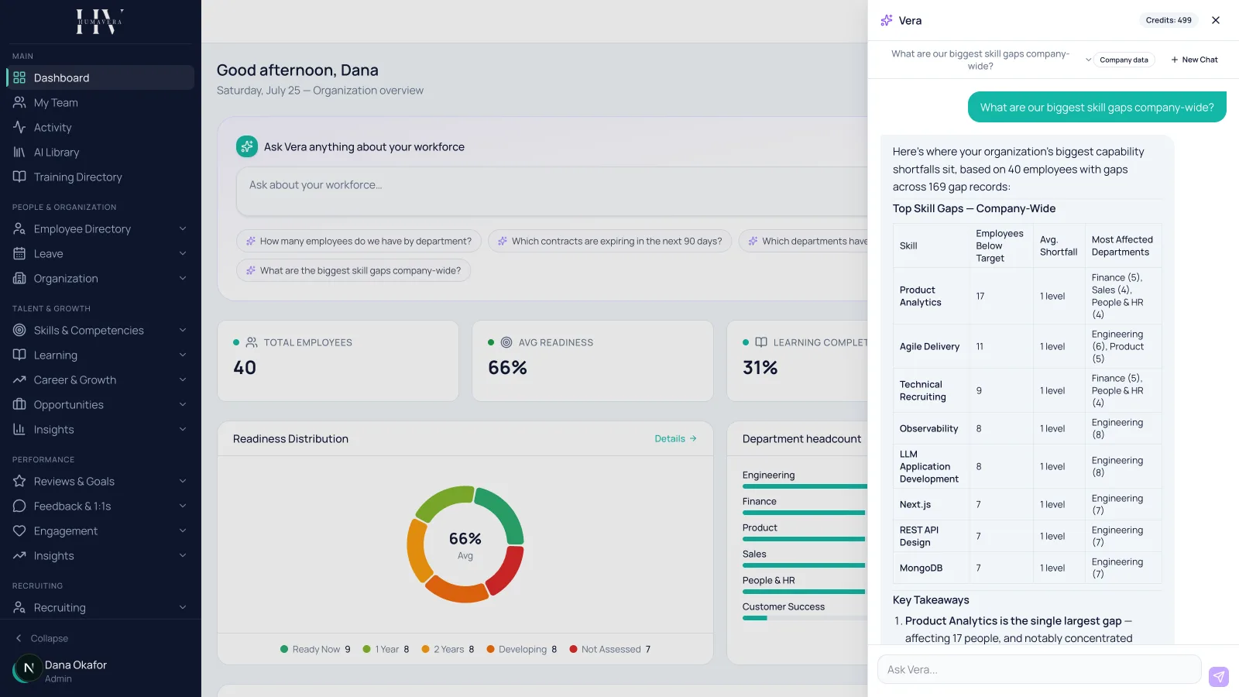Click the Recruiting person search icon
The height and width of the screenshot is (697, 1239).
tap(19, 607)
